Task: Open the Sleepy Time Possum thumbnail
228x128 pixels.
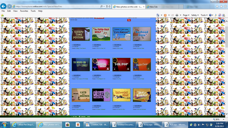Action: coord(81,34)
